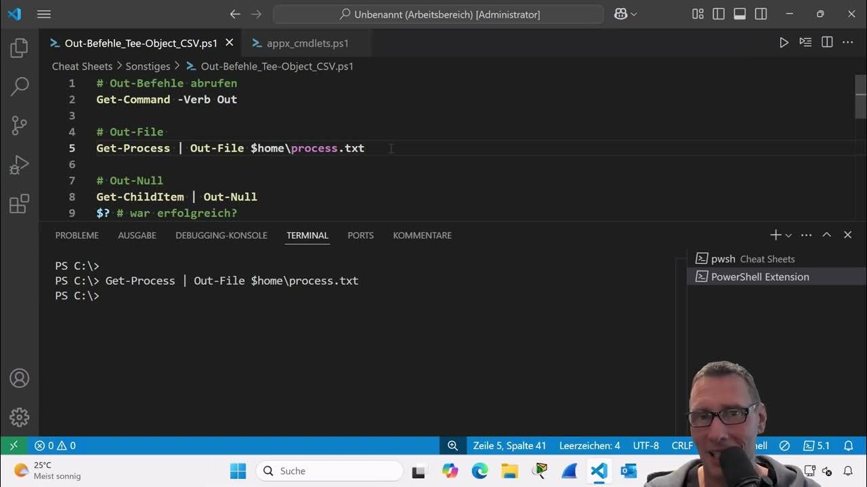Open terminal search magnifier in status bar
The image size is (867, 487).
click(452, 445)
